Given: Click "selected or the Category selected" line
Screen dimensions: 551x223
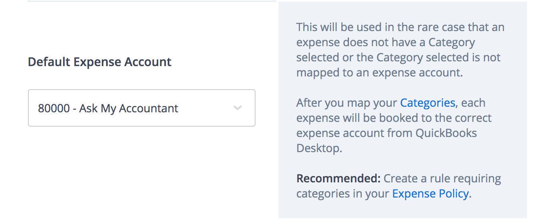Looking at the screenshot, I should [398, 57].
